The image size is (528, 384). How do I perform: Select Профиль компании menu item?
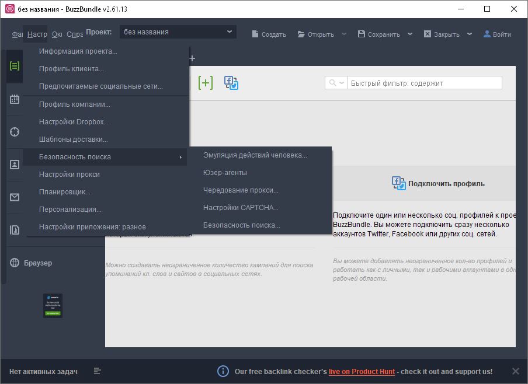tap(106, 104)
